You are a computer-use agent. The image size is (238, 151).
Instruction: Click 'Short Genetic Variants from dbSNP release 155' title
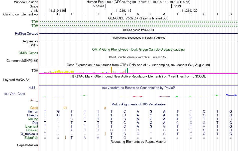[138, 57]
